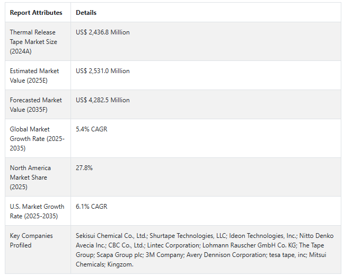Click the '5.4% CAGR' value
The height and width of the screenshot is (275, 344).
92,129
